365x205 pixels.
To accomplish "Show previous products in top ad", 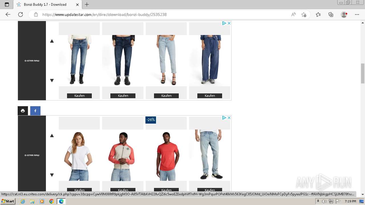I will click(x=52, y=41).
